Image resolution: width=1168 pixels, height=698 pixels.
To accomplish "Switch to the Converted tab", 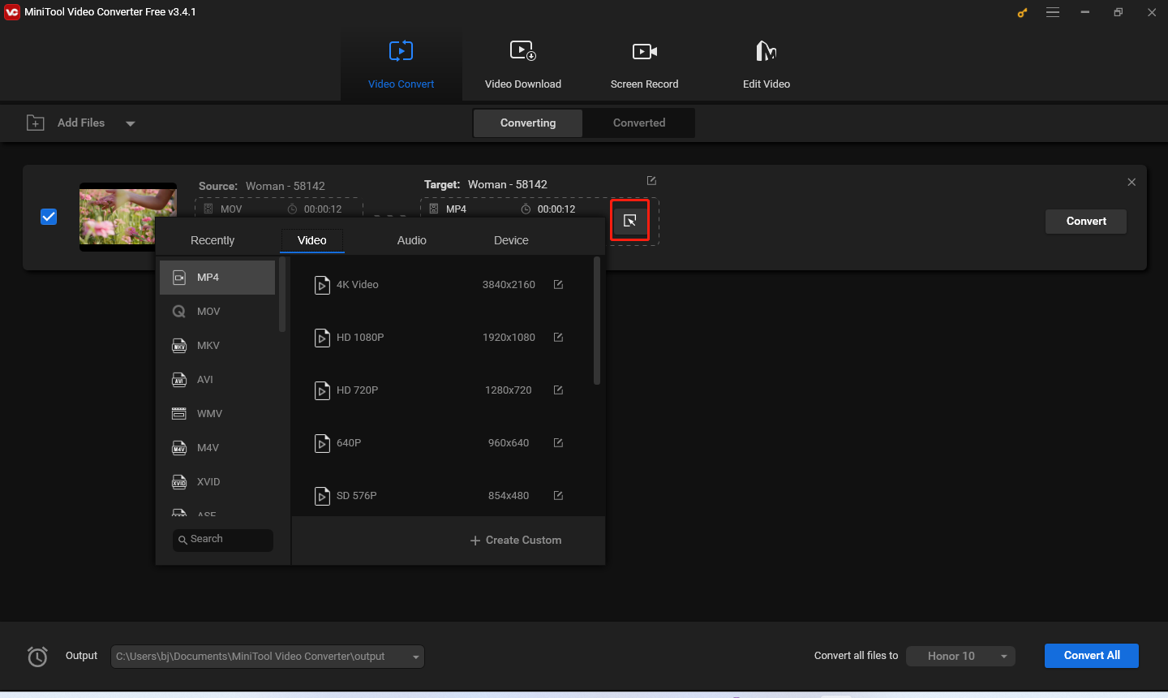I will coord(639,123).
